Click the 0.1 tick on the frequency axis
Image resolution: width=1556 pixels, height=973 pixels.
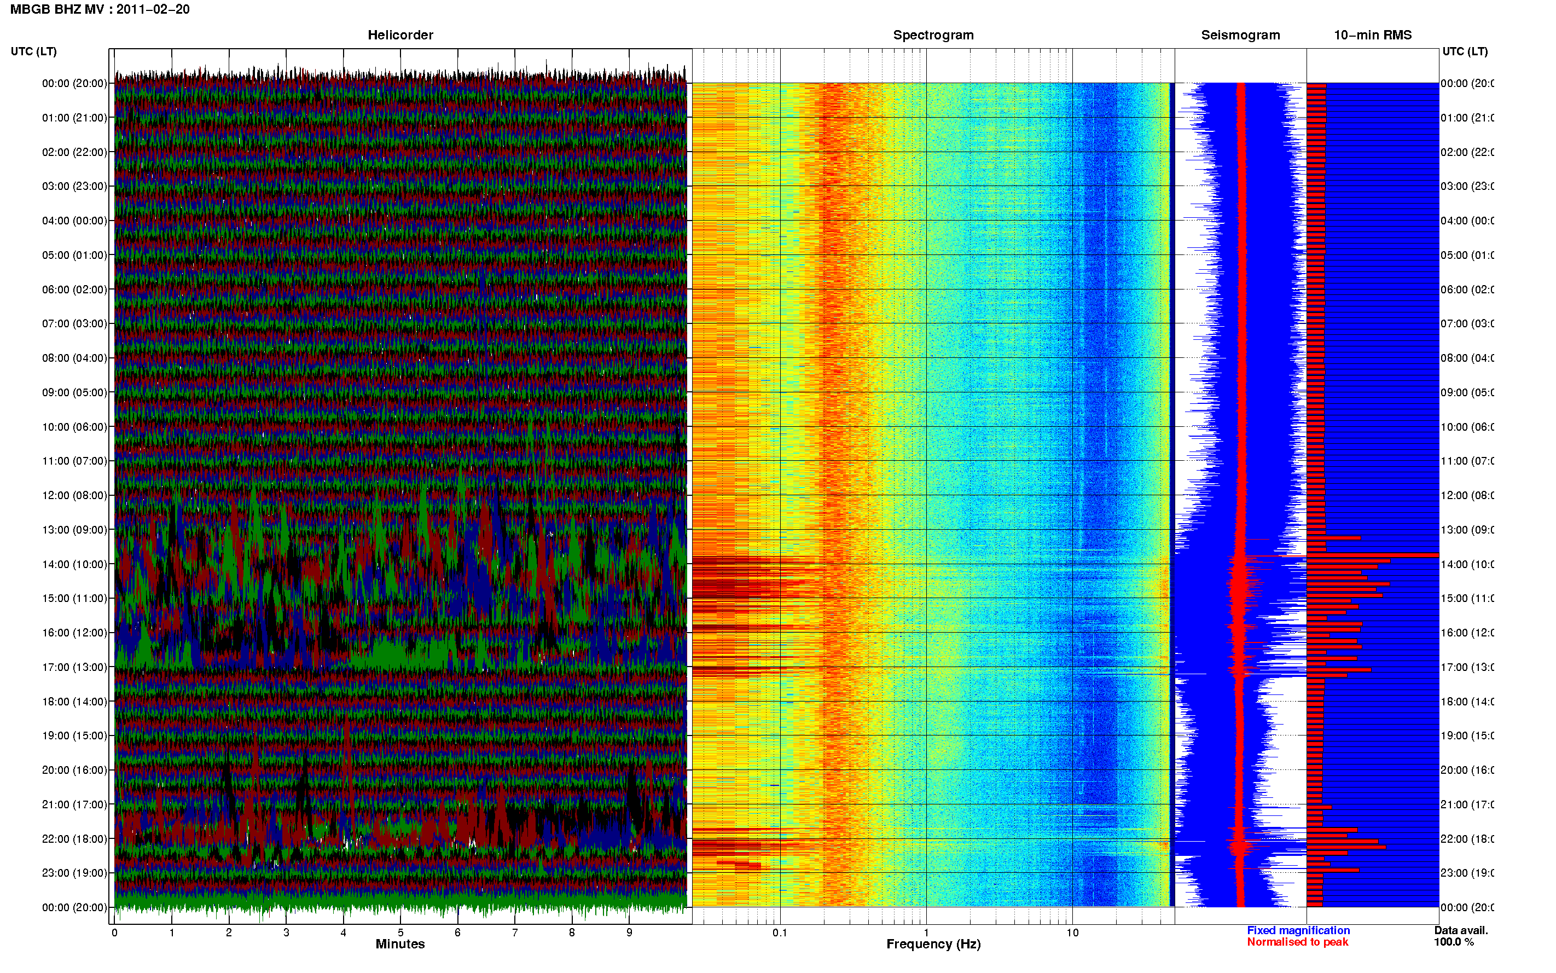coord(780,933)
